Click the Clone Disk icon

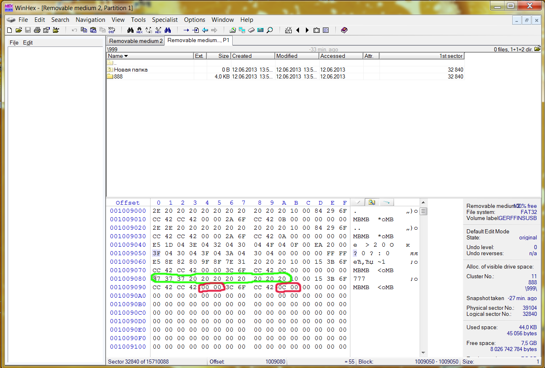click(x=242, y=30)
